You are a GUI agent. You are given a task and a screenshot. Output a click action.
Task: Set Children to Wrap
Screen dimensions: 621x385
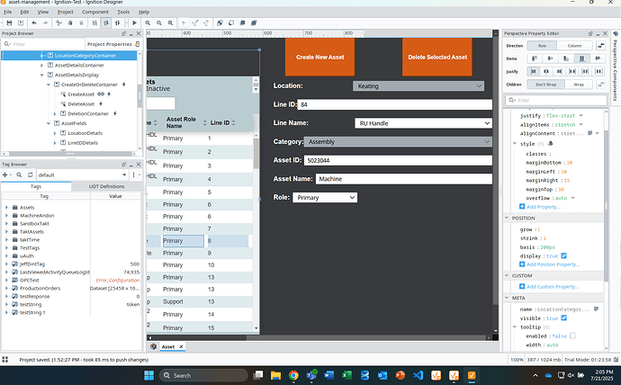579,85
